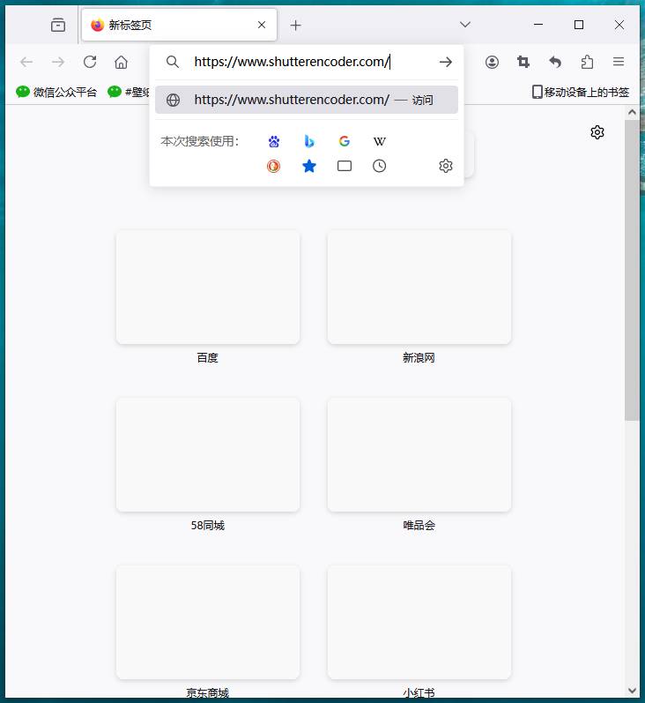
Task: Go forward with the forward arrow
Action: click(x=58, y=62)
